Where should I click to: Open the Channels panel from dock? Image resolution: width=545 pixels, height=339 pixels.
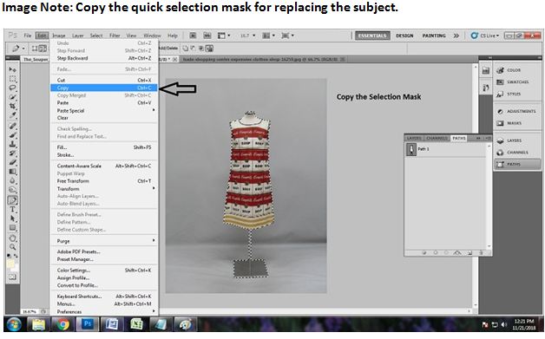(513, 153)
